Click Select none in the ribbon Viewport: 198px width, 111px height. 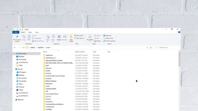[x=108, y=38]
